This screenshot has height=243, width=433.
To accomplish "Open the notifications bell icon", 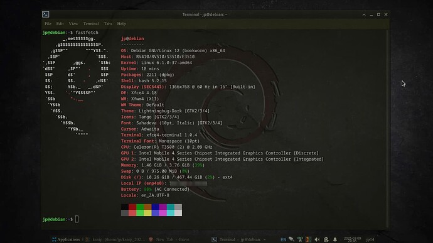I will [335, 239].
